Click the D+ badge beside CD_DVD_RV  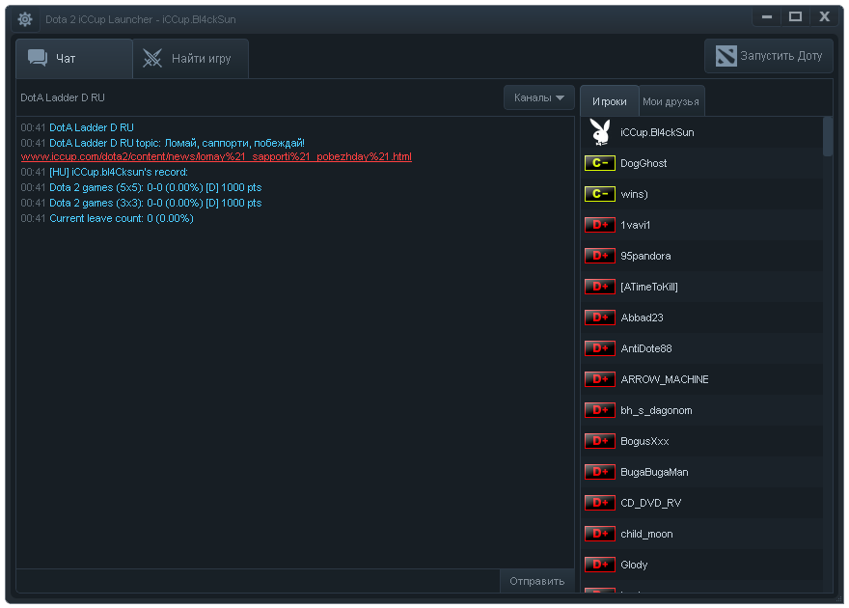click(599, 503)
